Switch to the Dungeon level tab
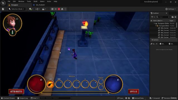This screenshot has height=100, width=178. 15,5
